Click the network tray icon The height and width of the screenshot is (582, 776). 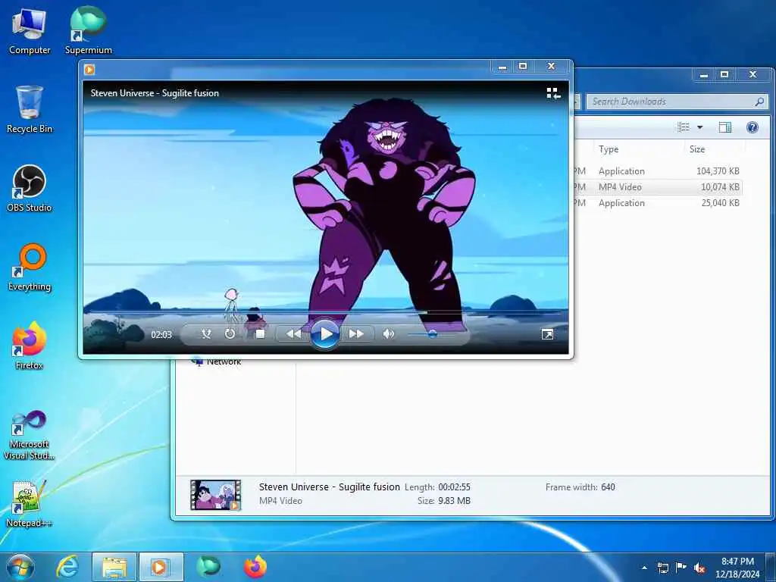(x=662, y=568)
